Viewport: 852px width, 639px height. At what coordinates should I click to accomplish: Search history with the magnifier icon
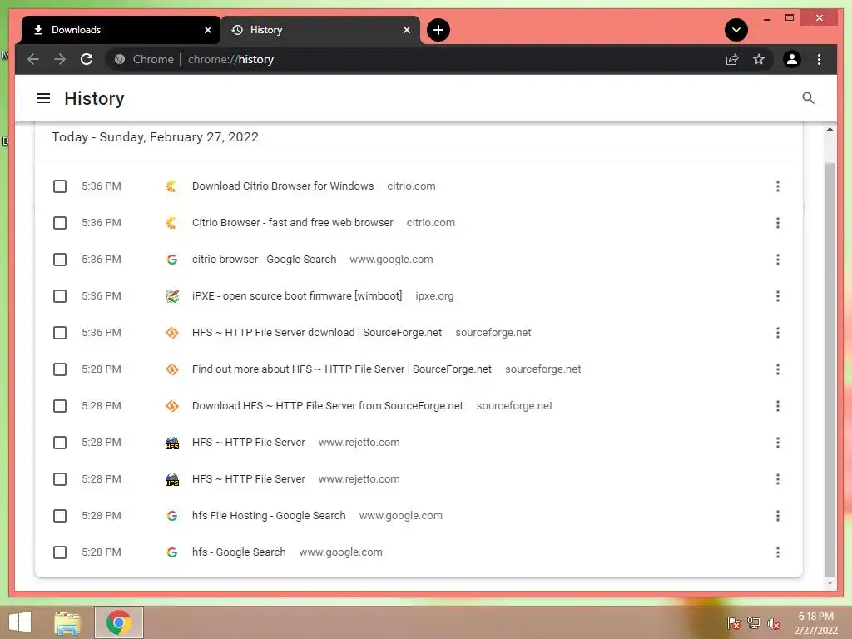click(x=808, y=98)
